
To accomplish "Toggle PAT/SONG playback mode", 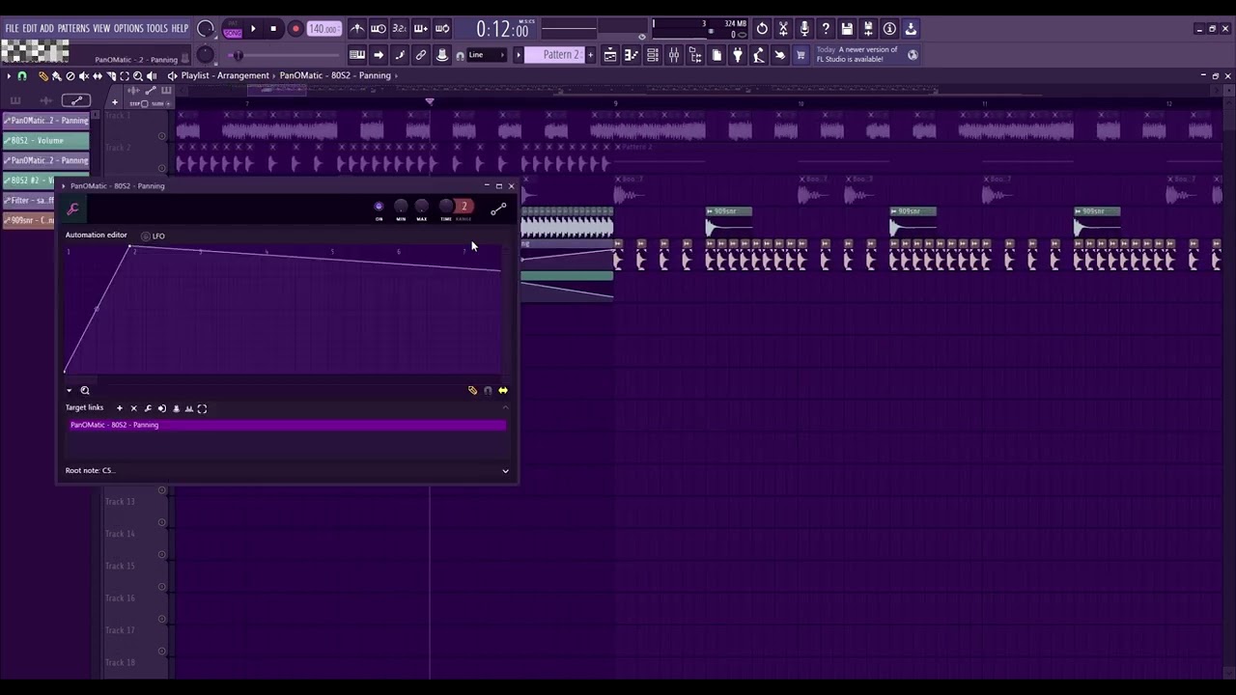I will point(233,29).
